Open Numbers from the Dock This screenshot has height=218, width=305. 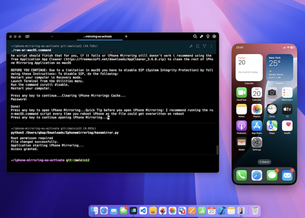202,211
